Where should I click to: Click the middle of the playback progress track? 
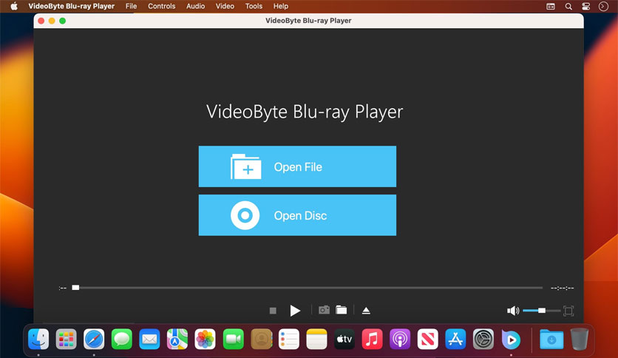pos(307,288)
